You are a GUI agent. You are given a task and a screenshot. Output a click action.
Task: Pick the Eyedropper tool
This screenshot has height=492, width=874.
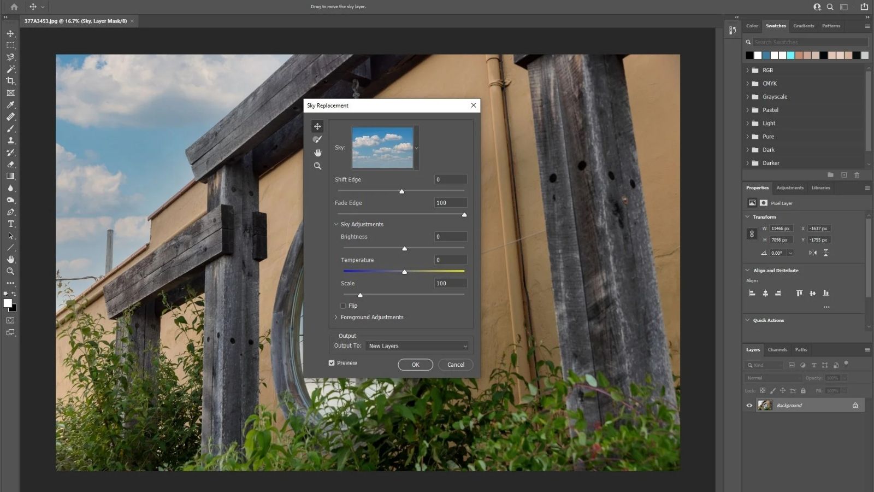click(x=10, y=105)
